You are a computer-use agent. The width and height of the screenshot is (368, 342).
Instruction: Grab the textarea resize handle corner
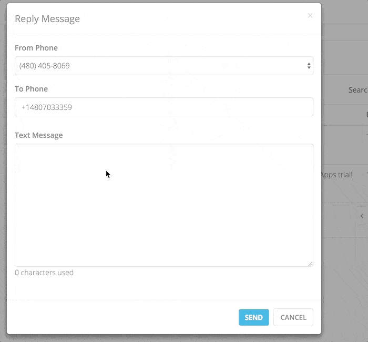pyautogui.click(x=311, y=264)
